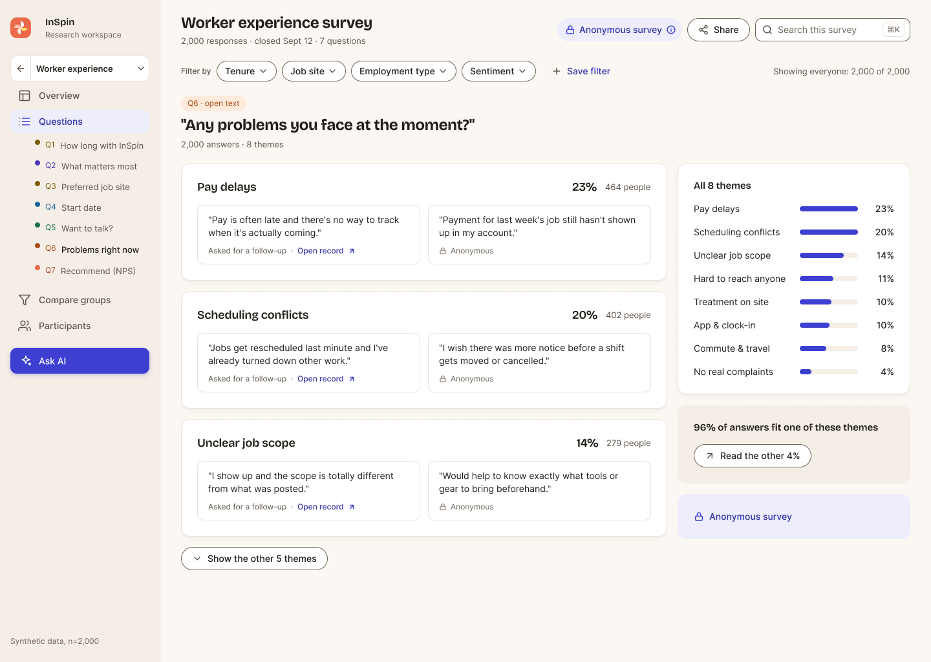This screenshot has width=931, height=662.
Task: Open the Participants page
Action: point(80,326)
